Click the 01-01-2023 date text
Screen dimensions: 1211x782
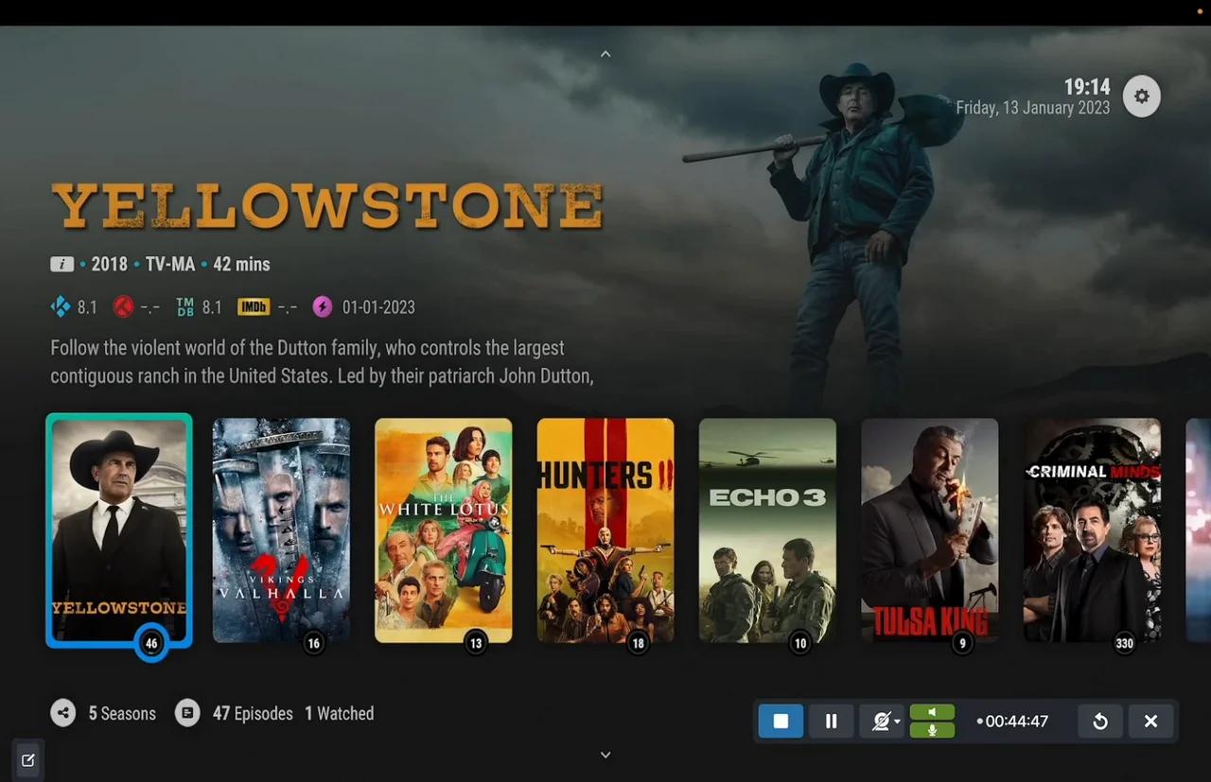378,307
